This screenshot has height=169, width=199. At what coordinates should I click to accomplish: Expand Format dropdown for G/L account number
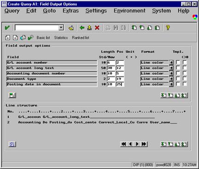point(171,63)
